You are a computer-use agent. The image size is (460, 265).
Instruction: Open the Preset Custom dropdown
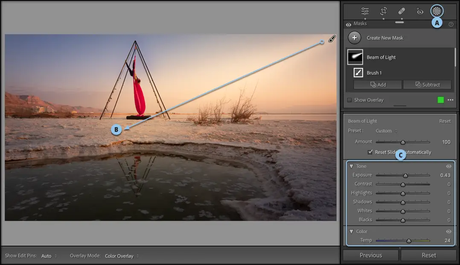click(x=386, y=131)
